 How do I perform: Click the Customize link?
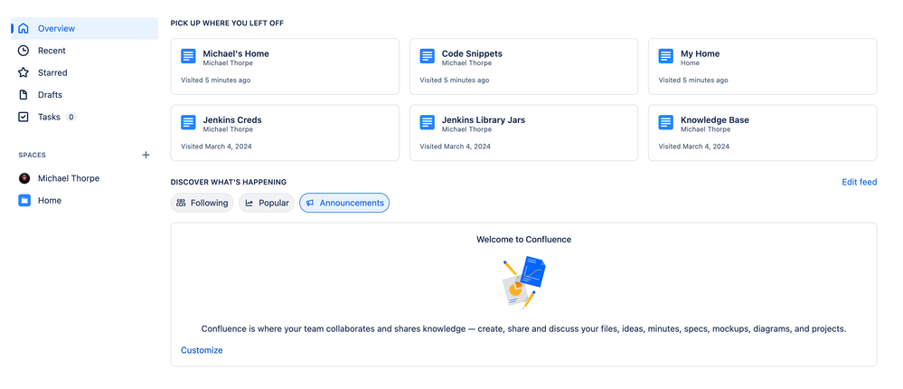click(x=202, y=350)
